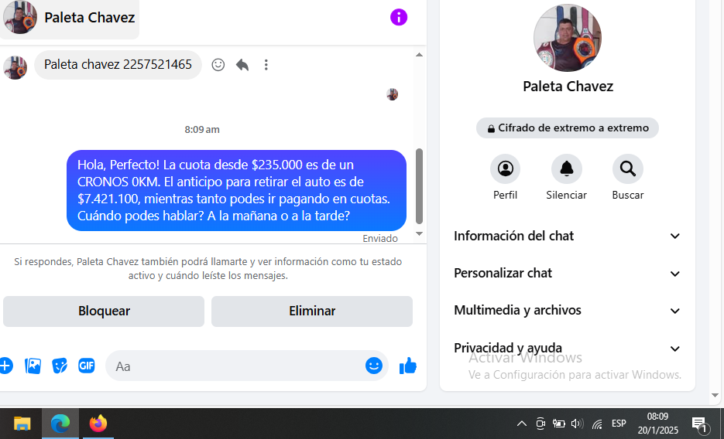Expand Información del chat section
Viewport: 724px width, 439px height.
click(567, 236)
